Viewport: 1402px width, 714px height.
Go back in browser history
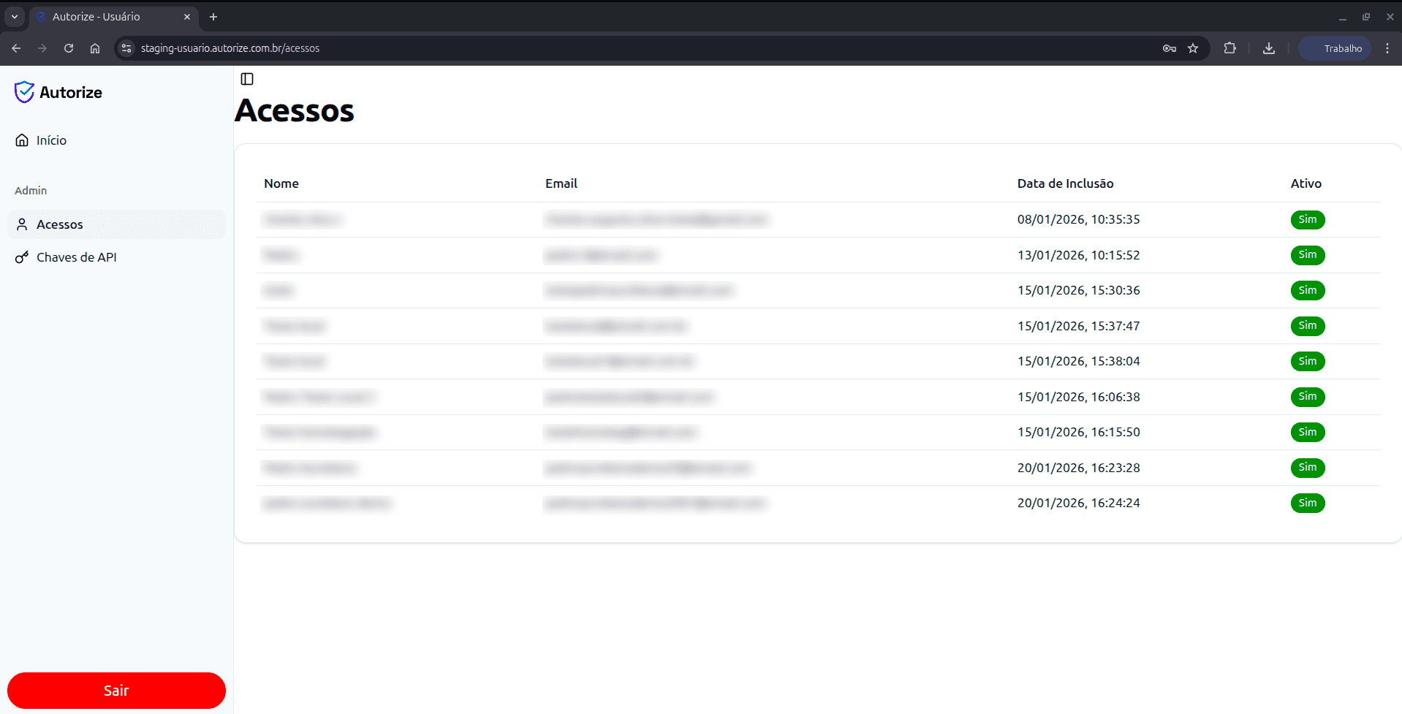click(16, 48)
